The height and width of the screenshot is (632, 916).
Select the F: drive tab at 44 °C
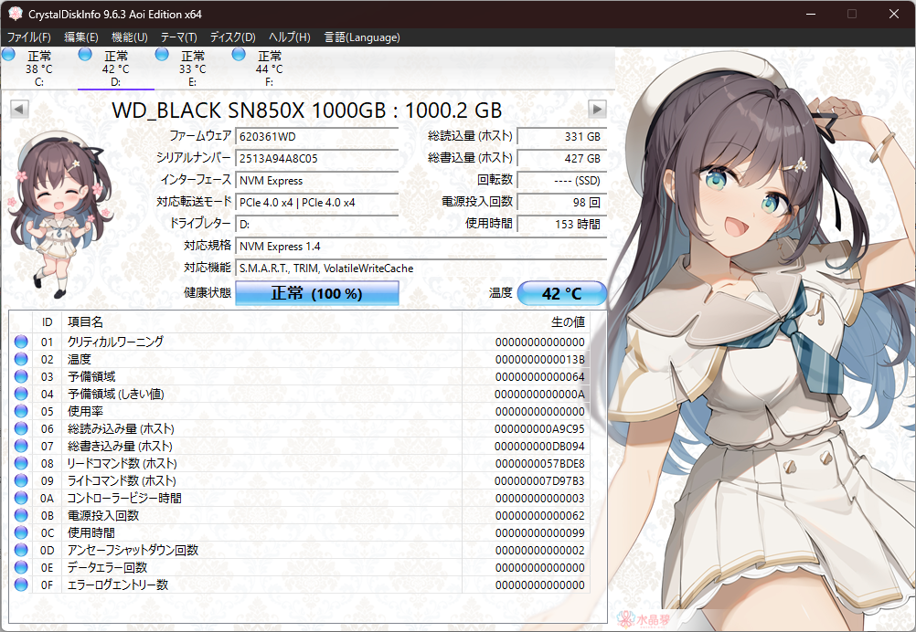pyautogui.click(x=270, y=68)
